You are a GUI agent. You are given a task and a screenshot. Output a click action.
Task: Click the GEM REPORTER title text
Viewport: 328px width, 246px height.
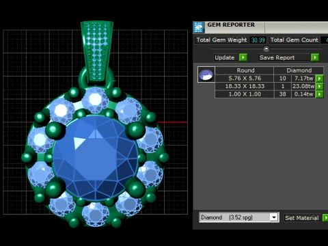pos(231,25)
